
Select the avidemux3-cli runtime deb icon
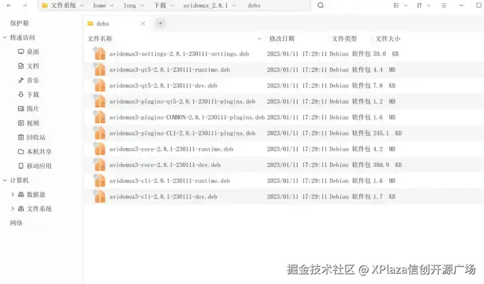tap(99, 180)
